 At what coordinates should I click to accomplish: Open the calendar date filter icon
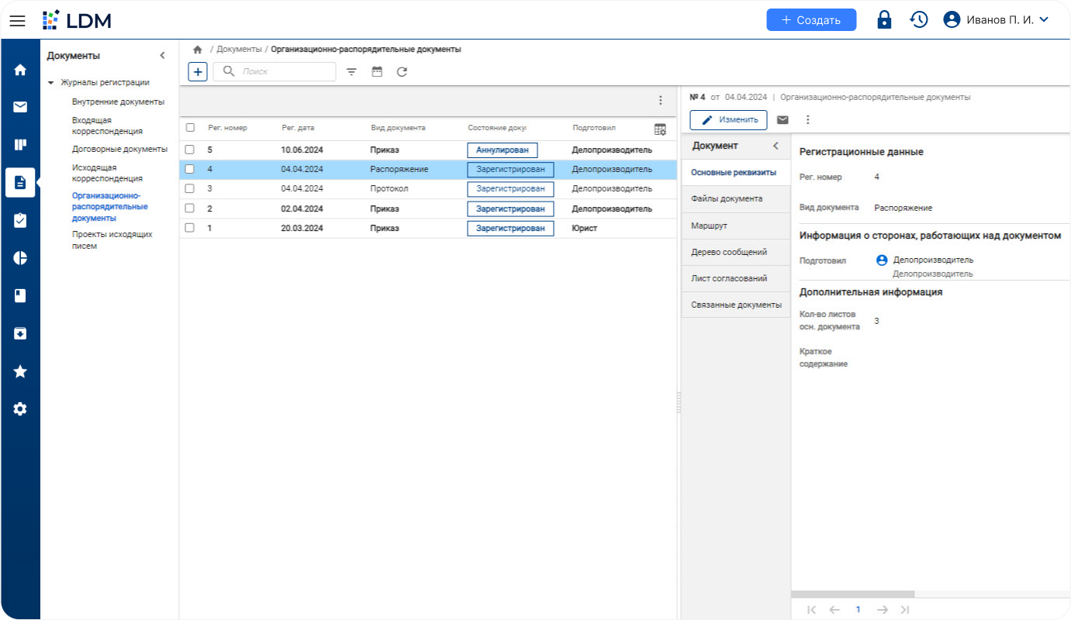point(377,72)
